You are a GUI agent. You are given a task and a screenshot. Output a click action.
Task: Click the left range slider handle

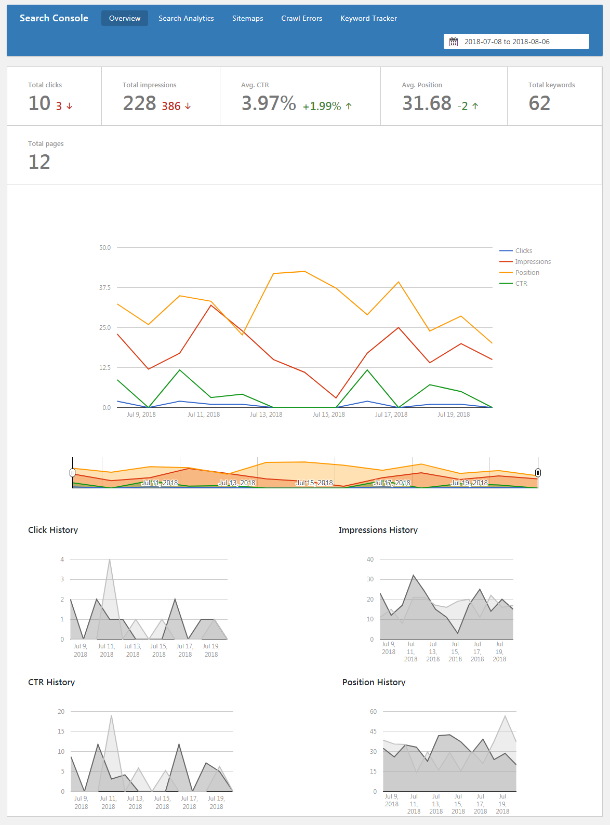(73, 473)
